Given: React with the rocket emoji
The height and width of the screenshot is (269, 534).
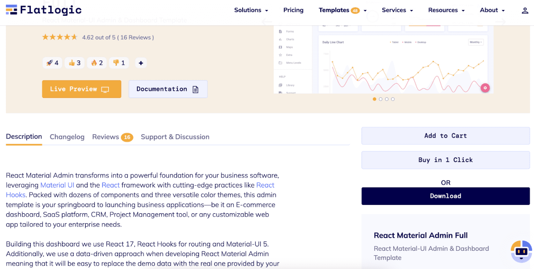Looking at the screenshot, I should (x=52, y=63).
